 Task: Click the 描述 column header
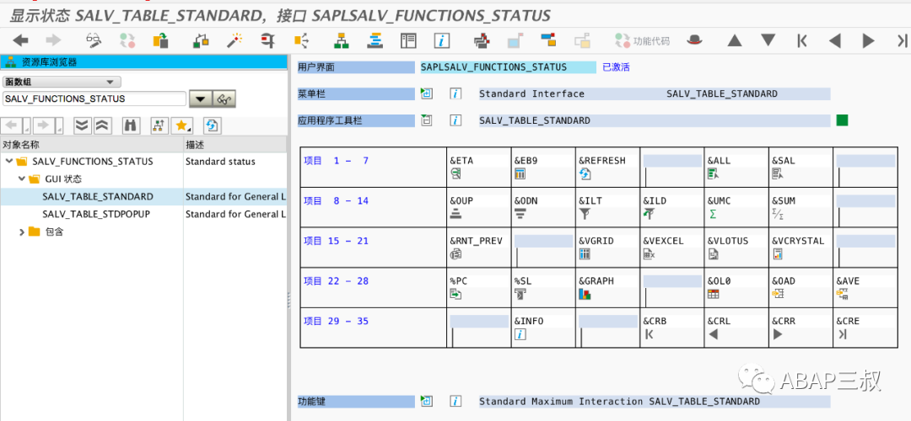pyautogui.click(x=236, y=144)
